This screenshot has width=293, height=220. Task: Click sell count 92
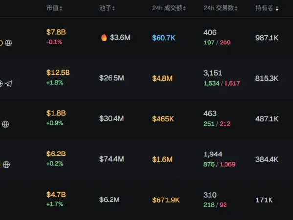224,205
